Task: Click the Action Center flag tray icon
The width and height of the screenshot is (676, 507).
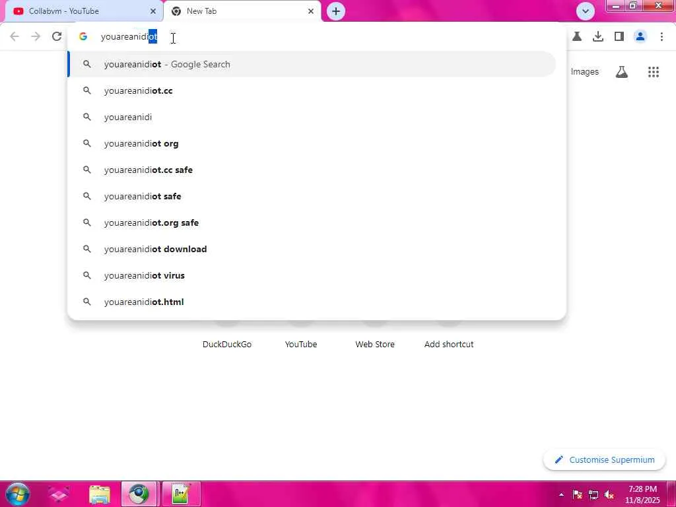Action: 577,494
